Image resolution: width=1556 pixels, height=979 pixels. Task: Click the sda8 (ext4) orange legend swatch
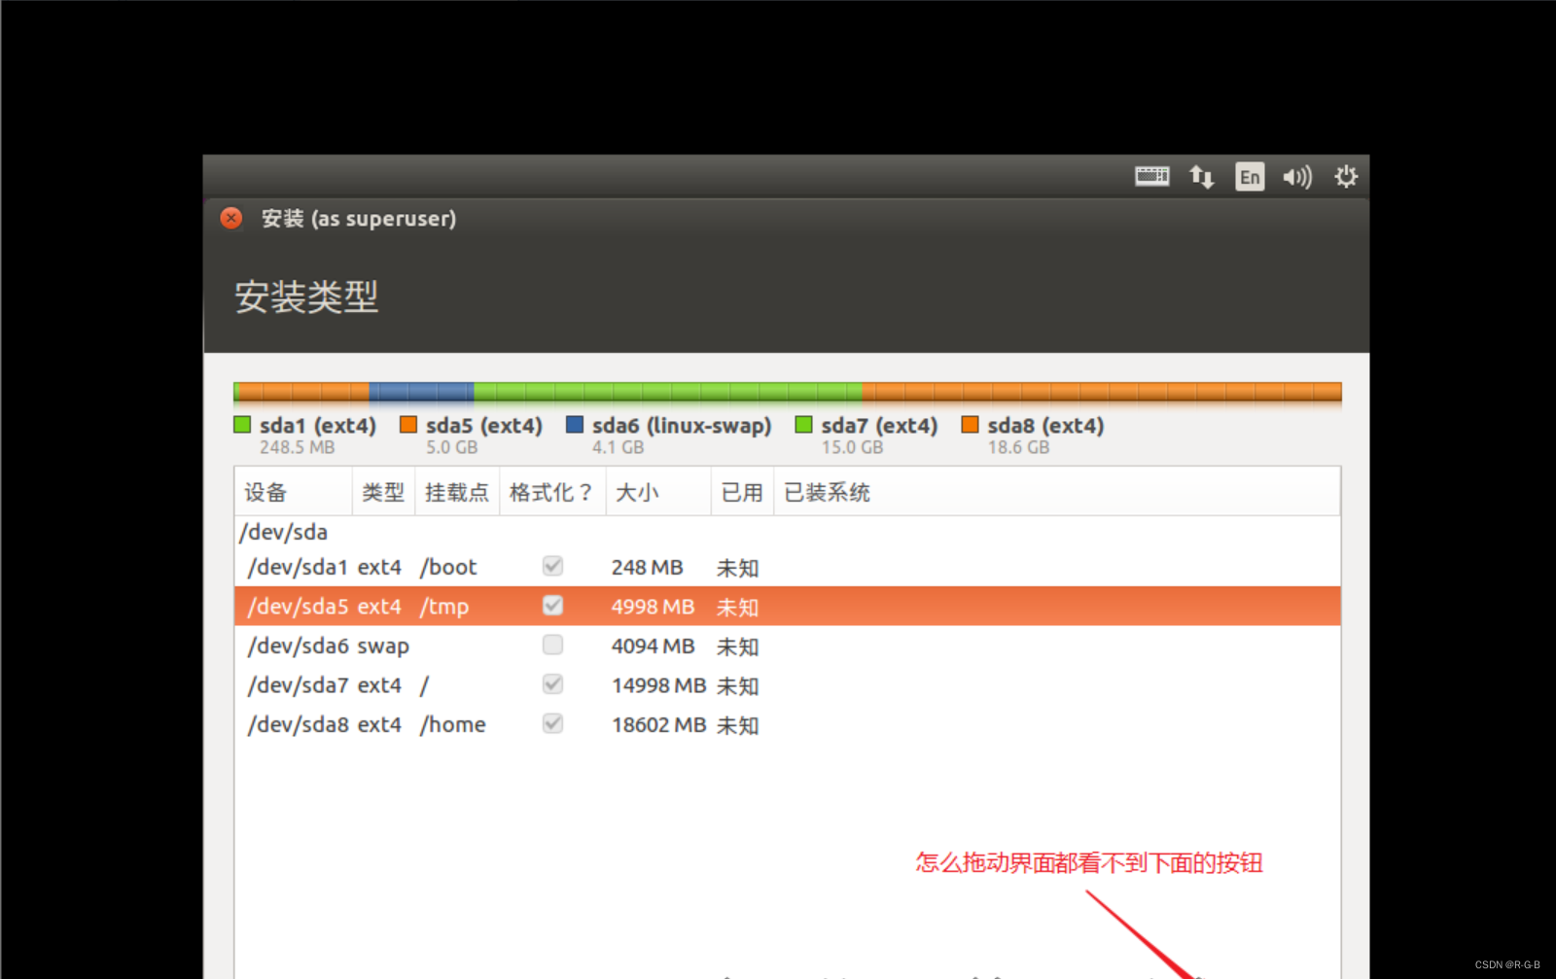(x=970, y=425)
